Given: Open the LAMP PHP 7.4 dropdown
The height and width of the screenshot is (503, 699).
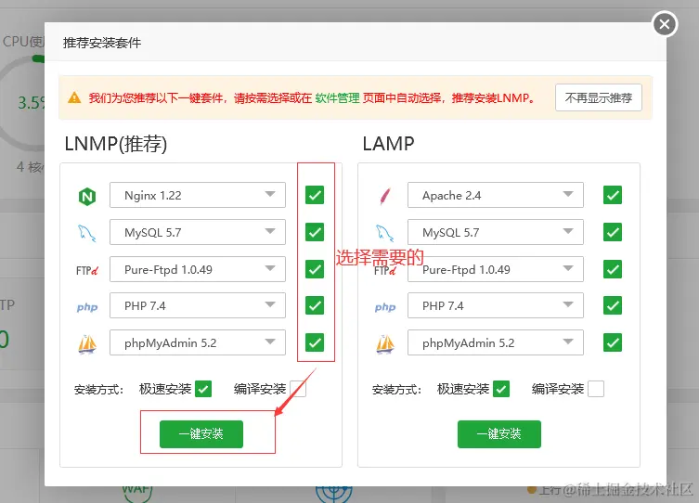Looking at the screenshot, I should (x=496, y=305).
